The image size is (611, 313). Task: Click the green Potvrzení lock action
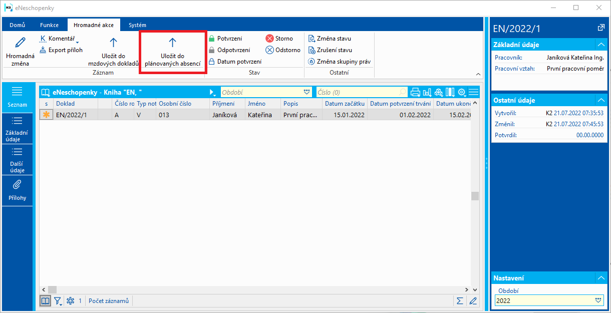(x=225, y=39)
